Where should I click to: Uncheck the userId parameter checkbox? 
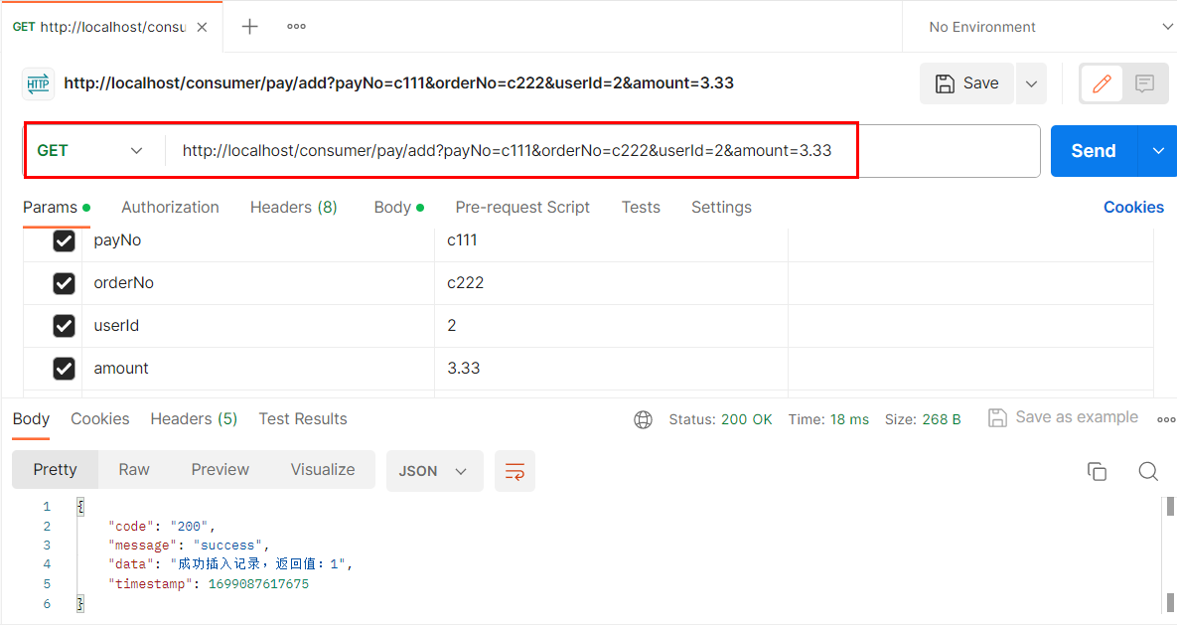64,326
